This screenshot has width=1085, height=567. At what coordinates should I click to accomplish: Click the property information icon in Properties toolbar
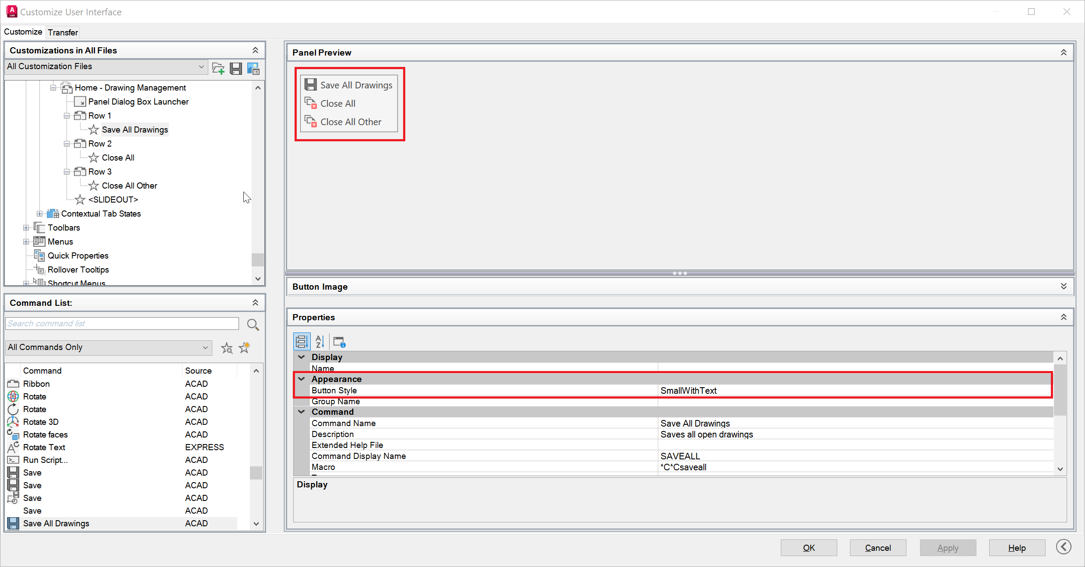point(339,341)
